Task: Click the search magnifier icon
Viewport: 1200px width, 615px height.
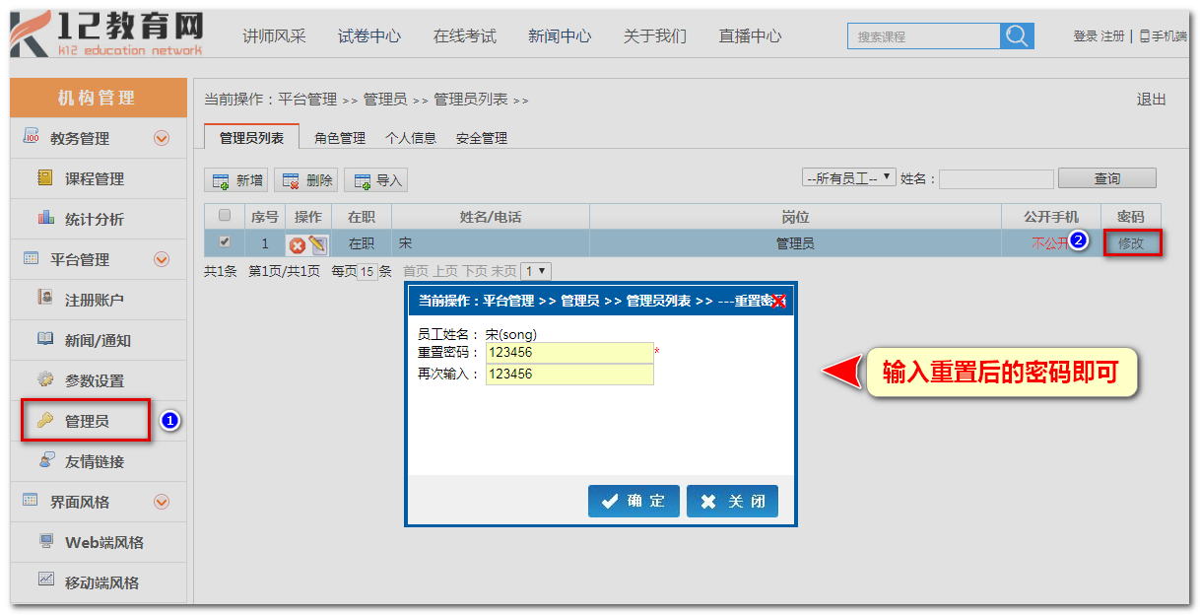Action: (1017, 36)
